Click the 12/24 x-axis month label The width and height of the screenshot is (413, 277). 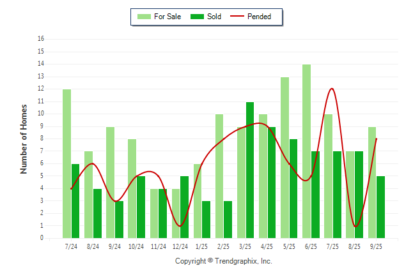(180, 246)
